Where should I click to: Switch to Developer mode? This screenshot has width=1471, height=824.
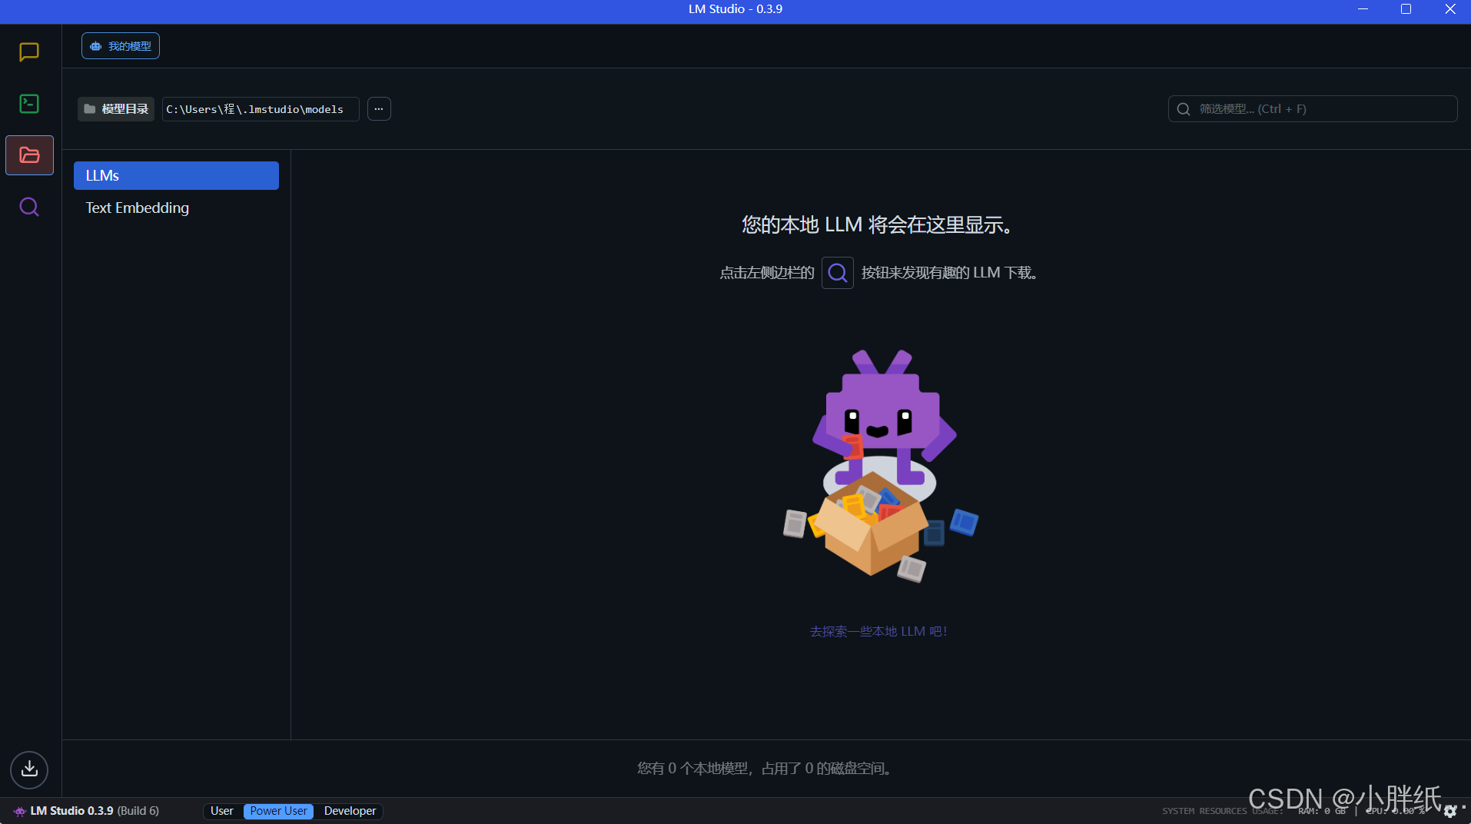tap(350, 811)
